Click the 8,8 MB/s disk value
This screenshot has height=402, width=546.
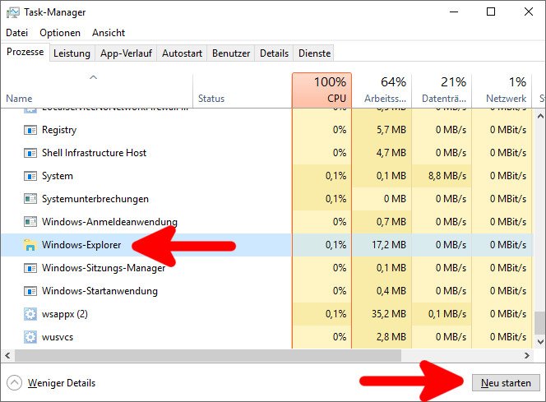[x=447, y=176]
